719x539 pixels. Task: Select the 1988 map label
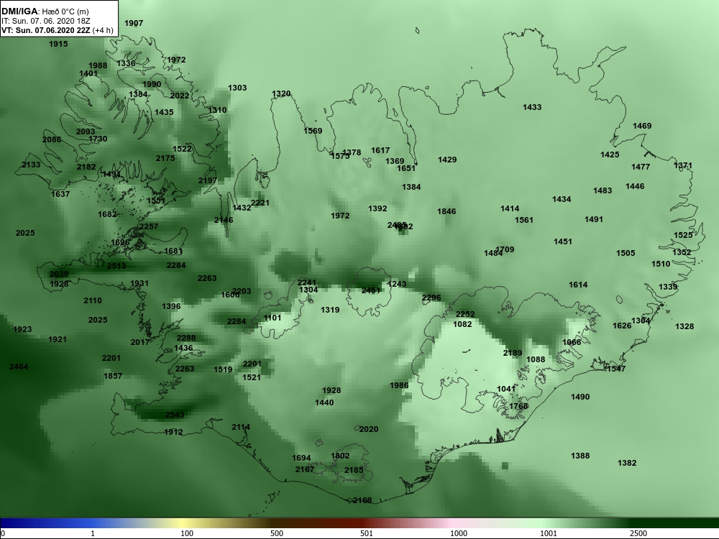pyautogui.click(x=98, y=65)
